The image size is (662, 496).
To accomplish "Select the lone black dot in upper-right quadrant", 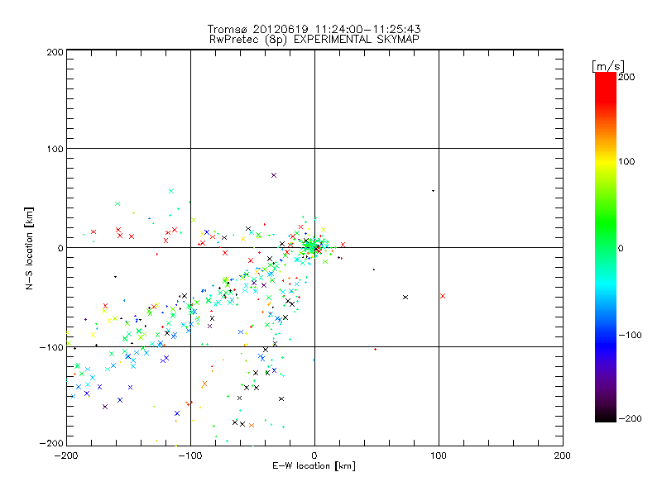I will point(433,191).
